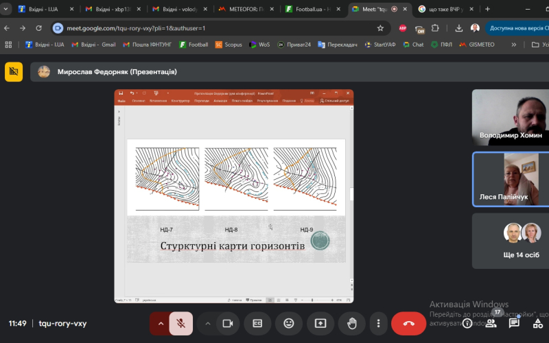Bookmark this page with the star icon
Screen dimensions: 549x343
point(380,28)
